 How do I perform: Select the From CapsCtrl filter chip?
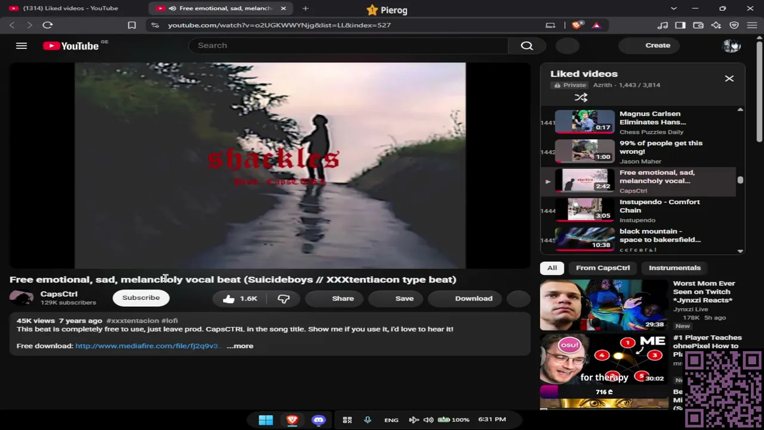[603, 268]
